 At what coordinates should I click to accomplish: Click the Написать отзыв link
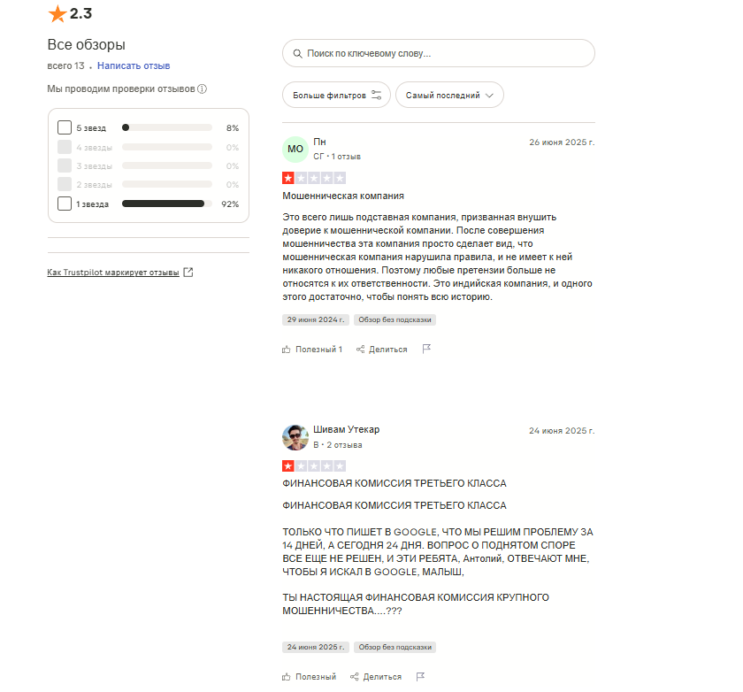coord(134,65)
